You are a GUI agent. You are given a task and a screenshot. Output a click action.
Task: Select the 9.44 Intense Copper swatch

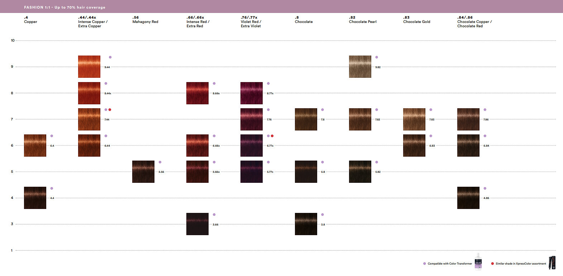[89, 67]
